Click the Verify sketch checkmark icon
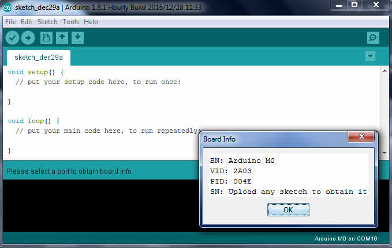 12,38
